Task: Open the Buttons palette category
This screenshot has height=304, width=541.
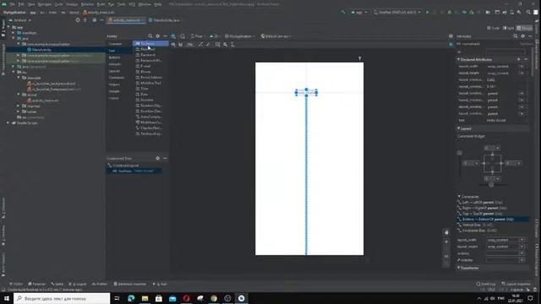Action: pos(115,57)
